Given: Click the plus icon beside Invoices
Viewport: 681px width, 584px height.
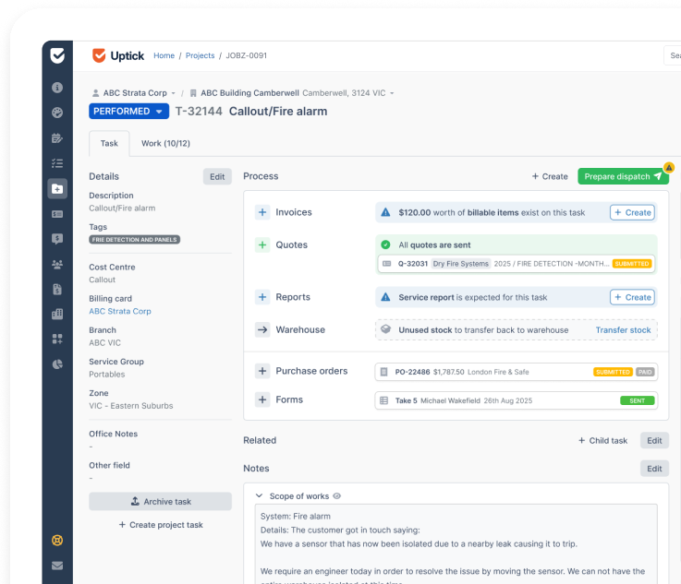Looking at the screenshot, I should [262, 212].
